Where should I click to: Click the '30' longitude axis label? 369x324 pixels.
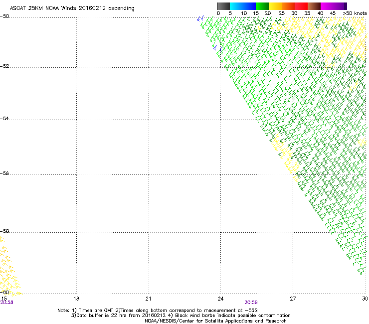tap(365, 299)
